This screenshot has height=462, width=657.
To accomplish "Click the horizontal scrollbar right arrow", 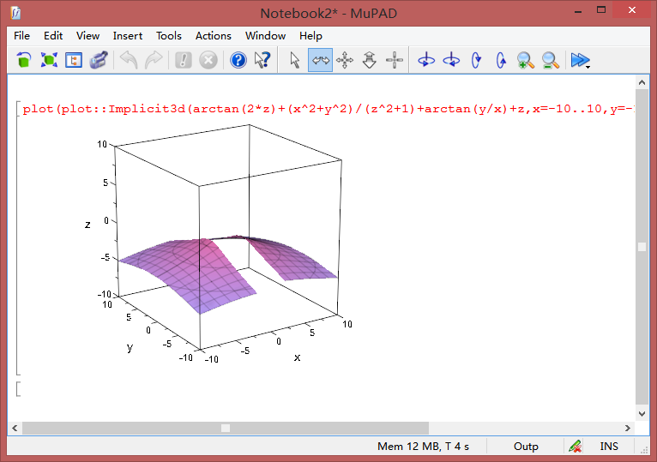I will (627, 428).
